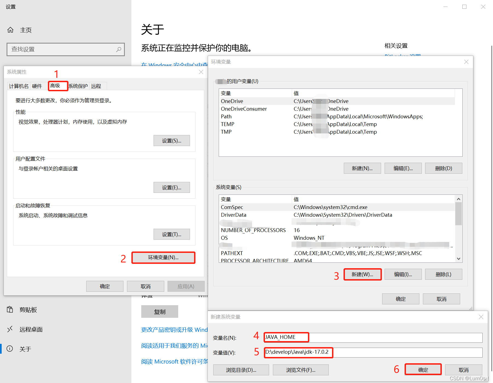Click 新建(W)... for system variables

363,274
